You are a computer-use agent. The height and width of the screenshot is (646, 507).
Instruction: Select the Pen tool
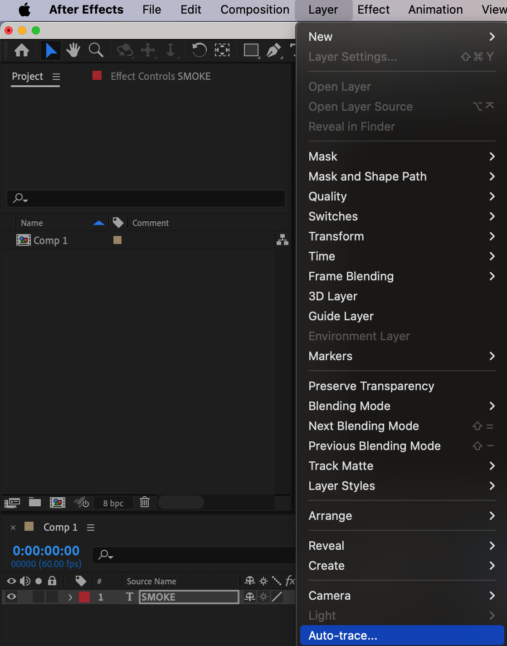[273, 50]
